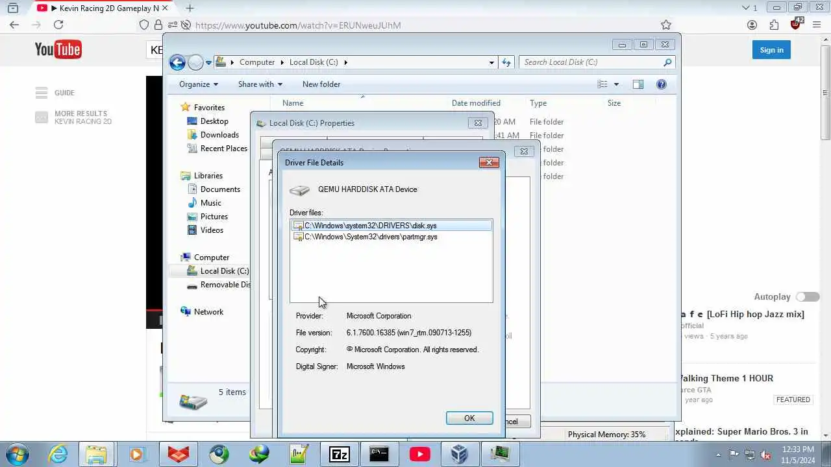Show hidden system tray icons arrow
Viewport: 831px width, 467px height.
[718, 455]
